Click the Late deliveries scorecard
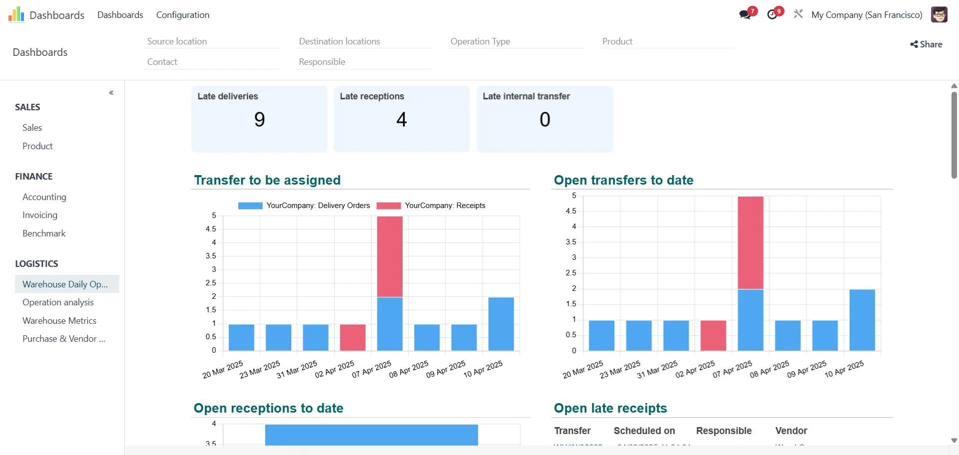The height and width of the screenshot is (455, 959). 259,119
